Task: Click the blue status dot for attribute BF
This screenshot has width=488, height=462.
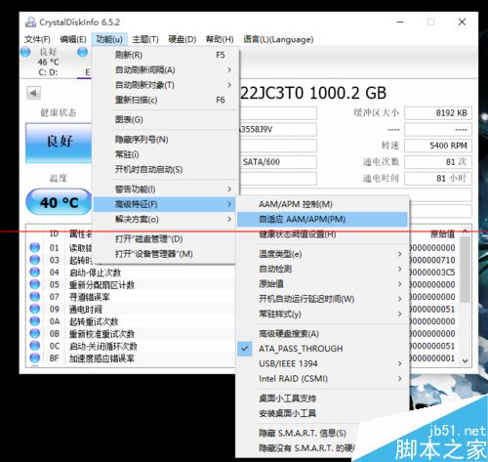Action: point(35,357)
